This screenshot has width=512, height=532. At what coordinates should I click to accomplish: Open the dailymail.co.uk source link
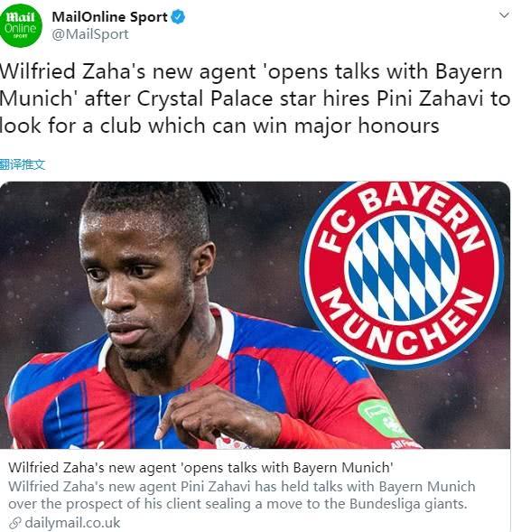pyautogui.click(x=72, y=523)
